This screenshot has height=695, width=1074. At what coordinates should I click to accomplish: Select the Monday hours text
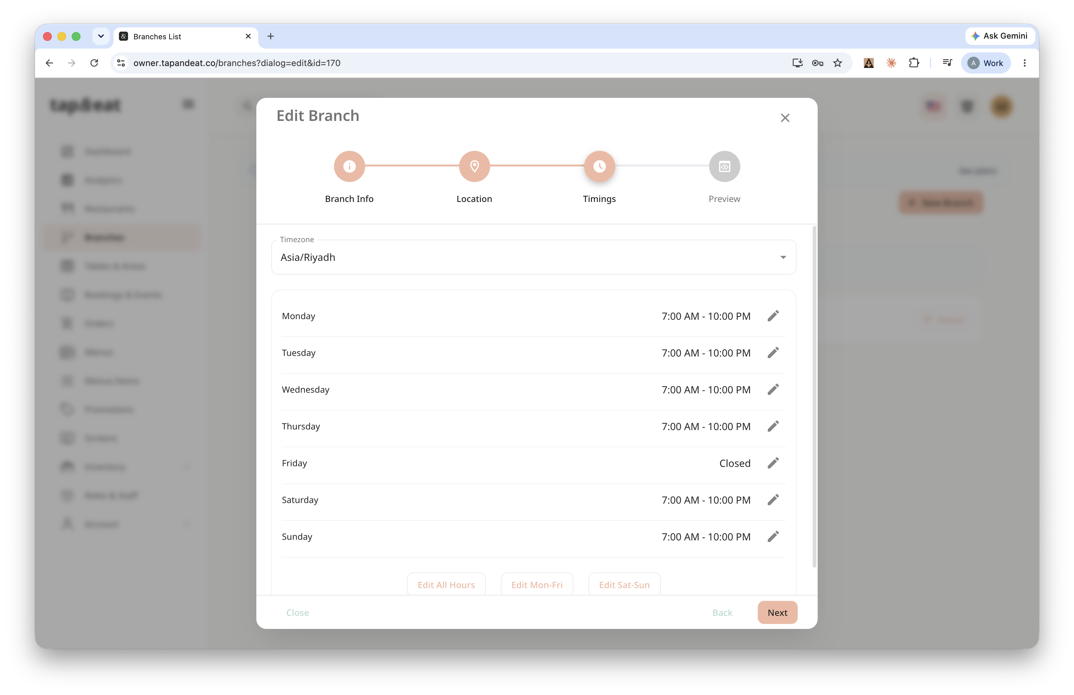706,316
